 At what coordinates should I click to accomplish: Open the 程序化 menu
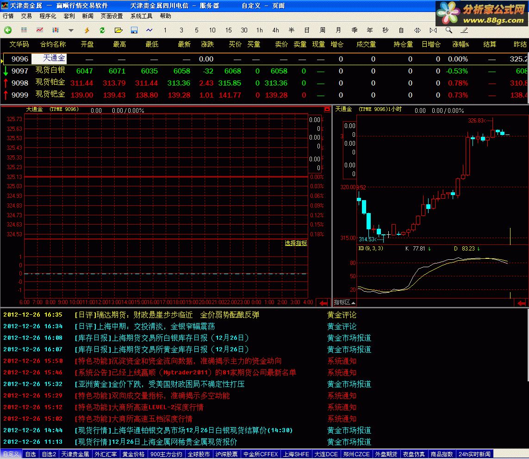click(x=48, y=16)
